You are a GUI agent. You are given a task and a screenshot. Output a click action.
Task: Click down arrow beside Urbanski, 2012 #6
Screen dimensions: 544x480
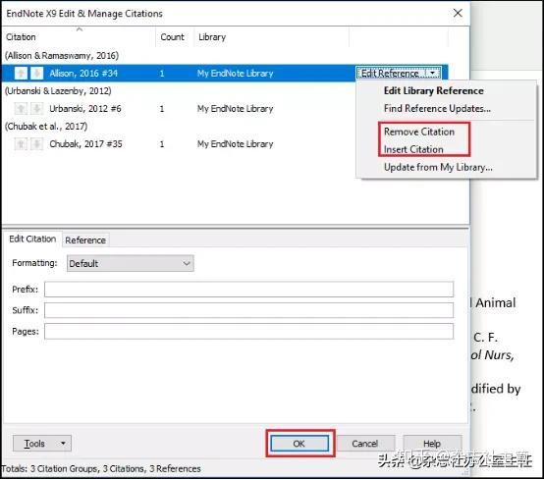pyautogui.click(x=36, y=109)
